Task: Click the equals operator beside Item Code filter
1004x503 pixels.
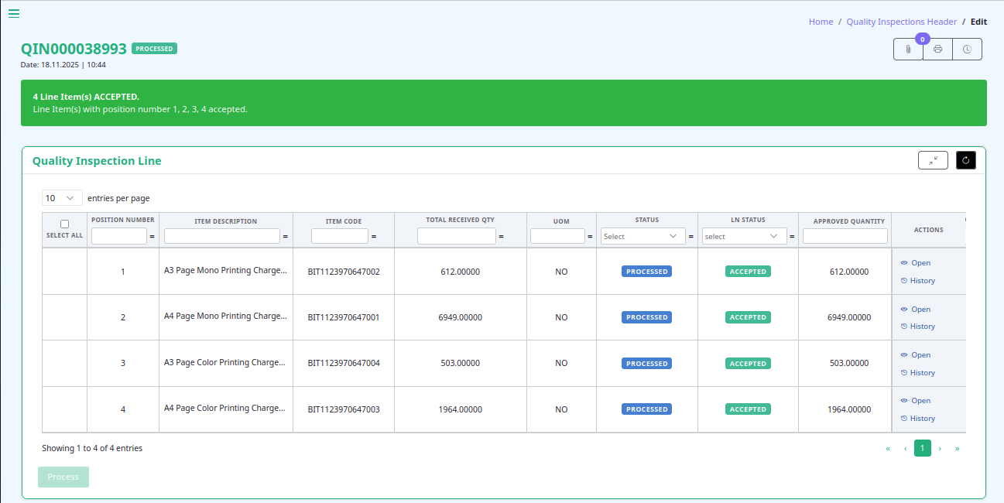Action: (374, 237)
